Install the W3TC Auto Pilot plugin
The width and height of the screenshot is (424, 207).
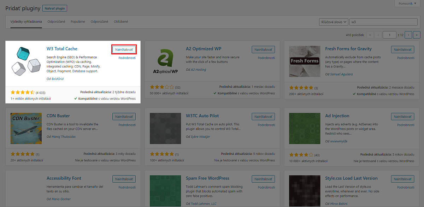[x=263, y=117]
